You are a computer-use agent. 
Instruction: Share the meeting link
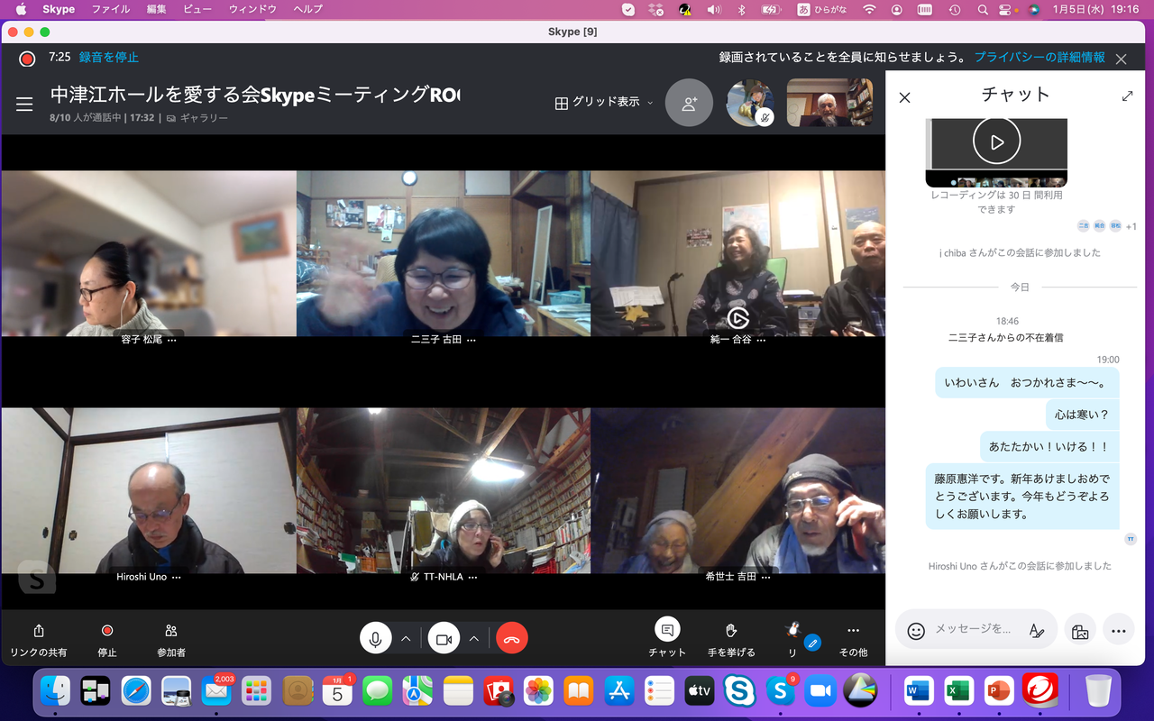pyautogui.click(x=39, y=640)
